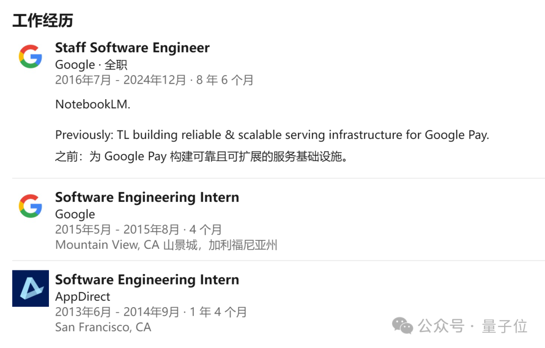Click the Google company name under the internship
Screen dimensions: 545x348
point(75,215)
